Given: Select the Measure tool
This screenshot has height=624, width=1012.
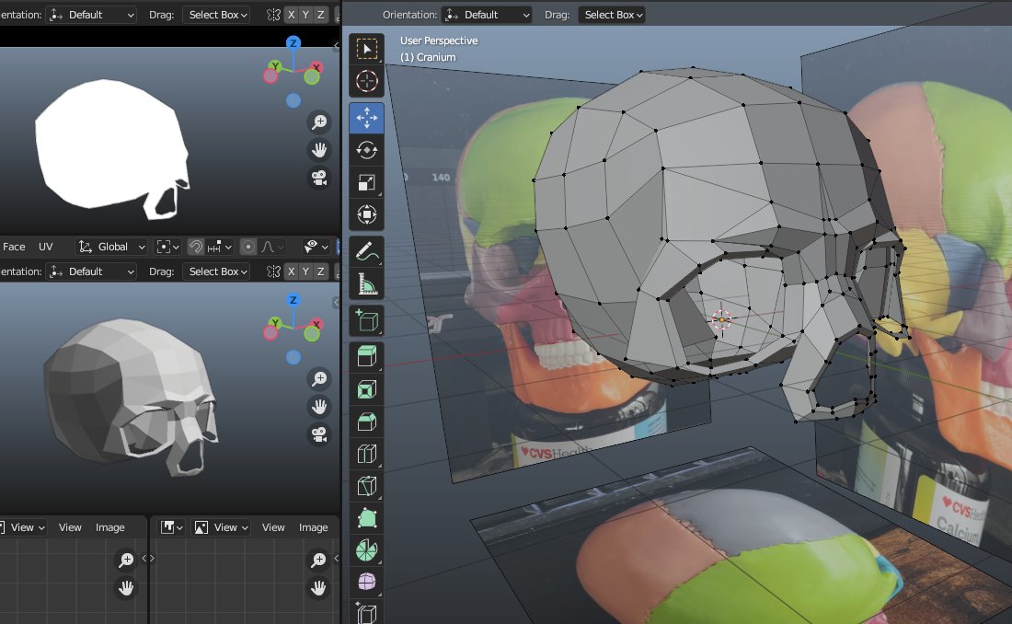Looking at the screenshot, I should click(x=366, y=282).
